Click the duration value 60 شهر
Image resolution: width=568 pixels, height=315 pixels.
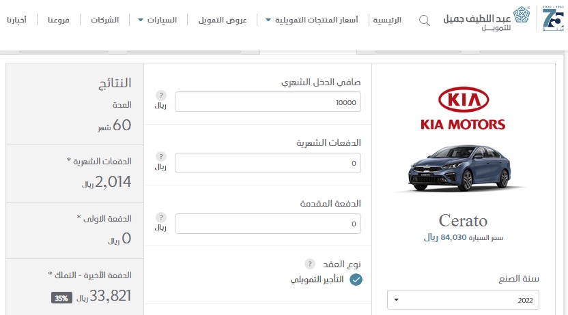115,125
